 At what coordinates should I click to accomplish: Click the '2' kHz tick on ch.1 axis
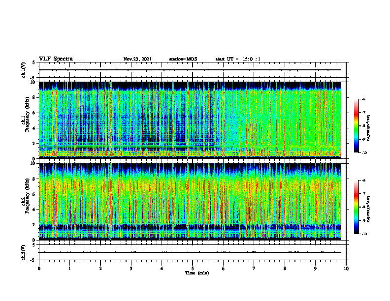34,143
